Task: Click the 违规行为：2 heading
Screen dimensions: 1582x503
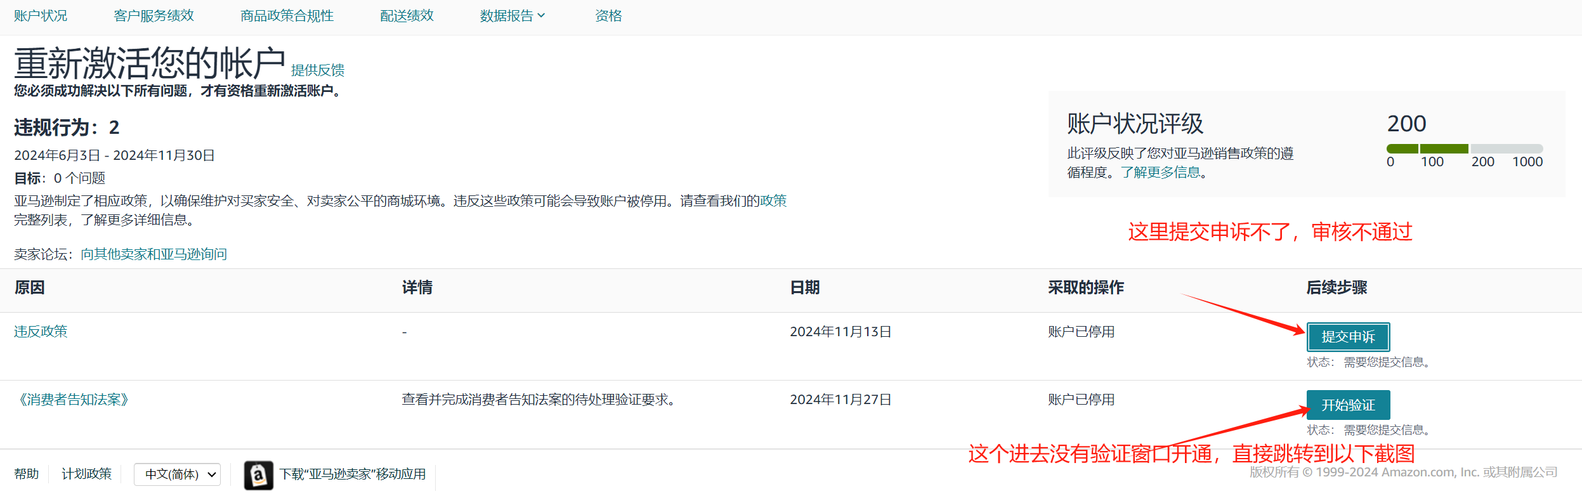Action: click(67, 127)
